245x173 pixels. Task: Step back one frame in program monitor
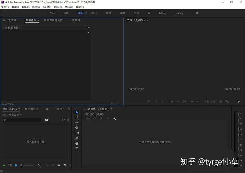[178, 102]
